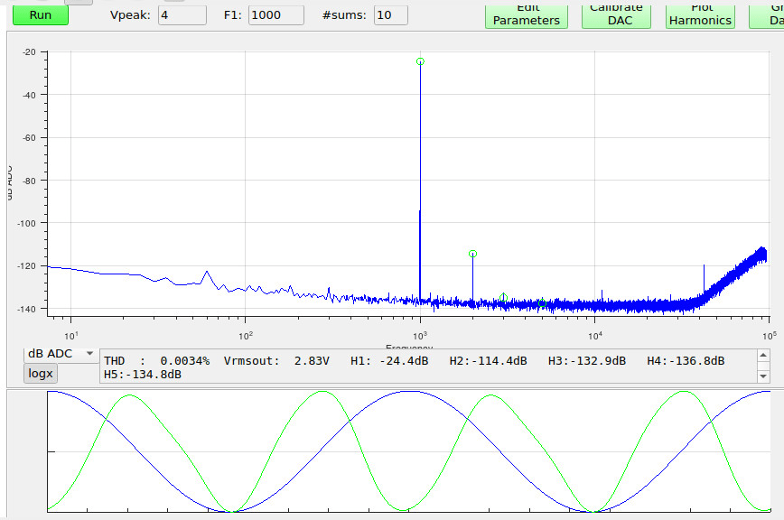Screen dimensions: 784x520
Task: Click the Vpeak: label
Action: pos(130,15)
